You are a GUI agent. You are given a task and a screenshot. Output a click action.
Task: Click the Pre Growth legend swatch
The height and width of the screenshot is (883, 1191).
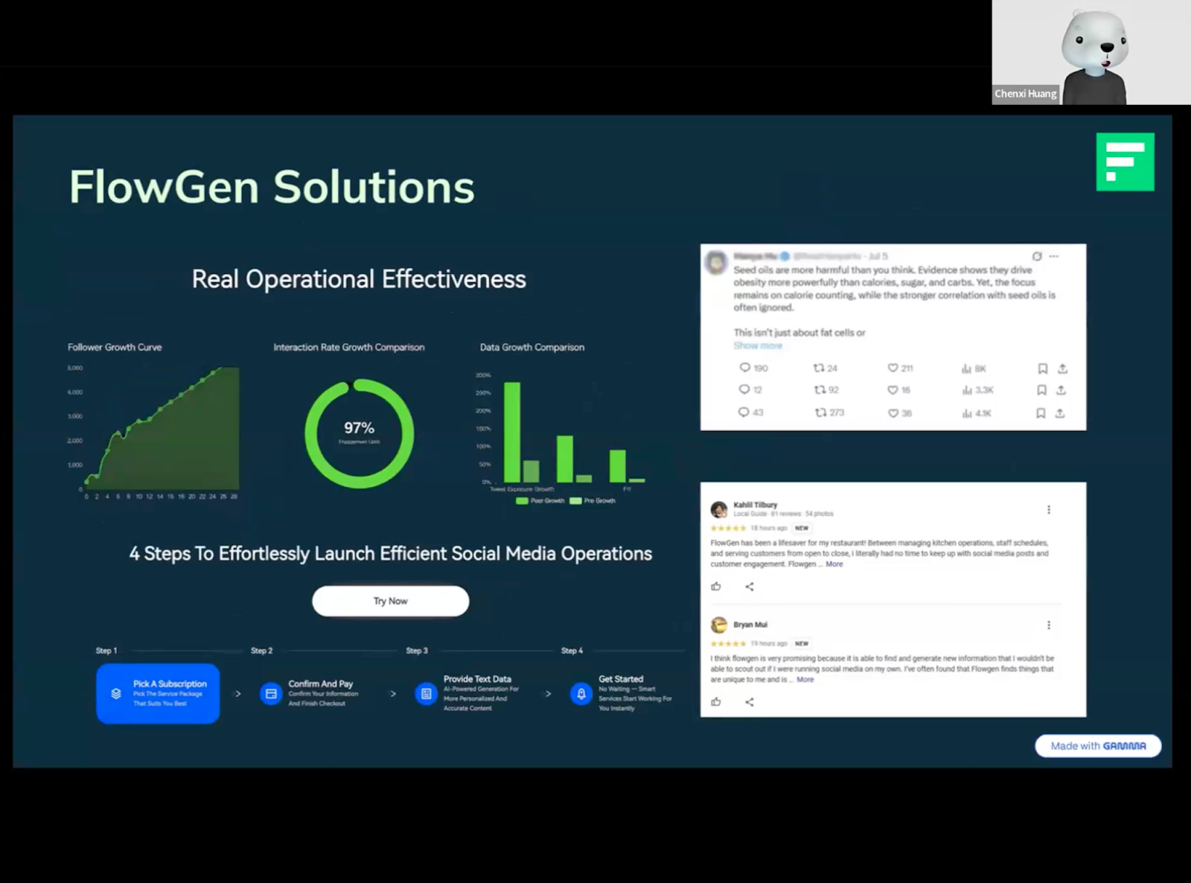(575, 501)
